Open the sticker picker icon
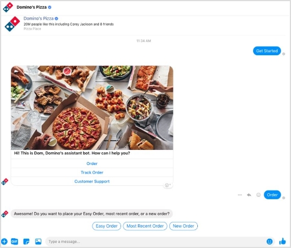The image size is (291, 248). [x=26, y=242]
